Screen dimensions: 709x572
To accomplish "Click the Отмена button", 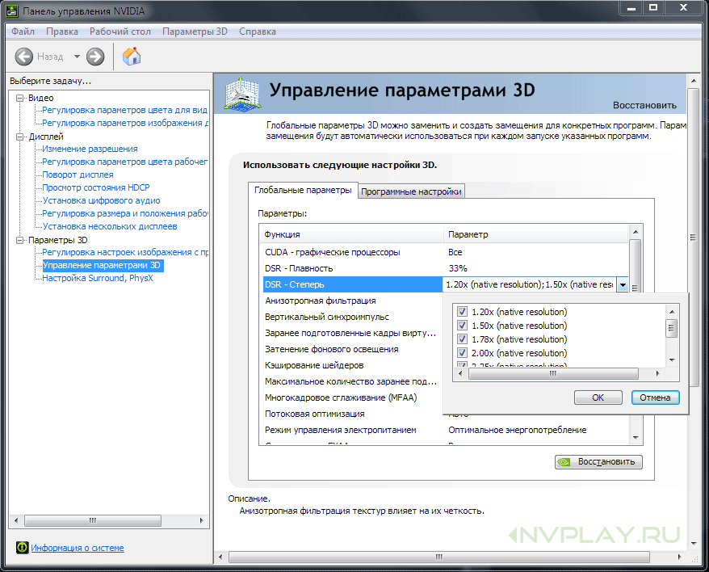I will tap(655, 397).
